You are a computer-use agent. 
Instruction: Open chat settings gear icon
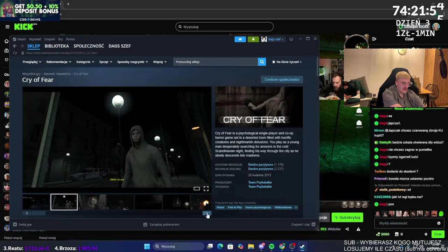426,234
